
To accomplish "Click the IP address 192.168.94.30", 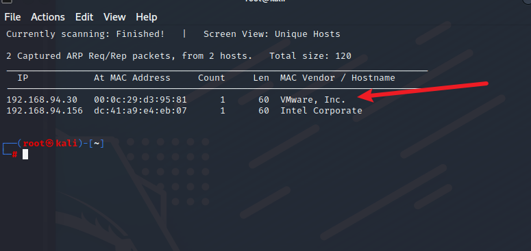I will [42, 100].
